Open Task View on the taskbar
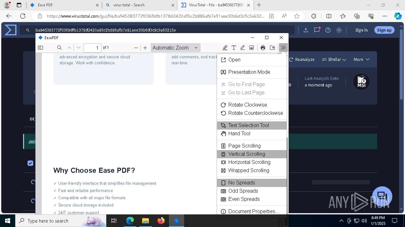Viewport: 405px width, 227px height. click(x=114, y=221)
